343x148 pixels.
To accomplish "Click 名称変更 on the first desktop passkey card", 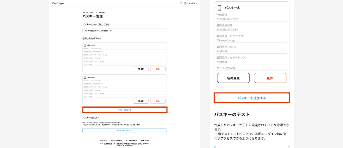I will click(141, 69).
